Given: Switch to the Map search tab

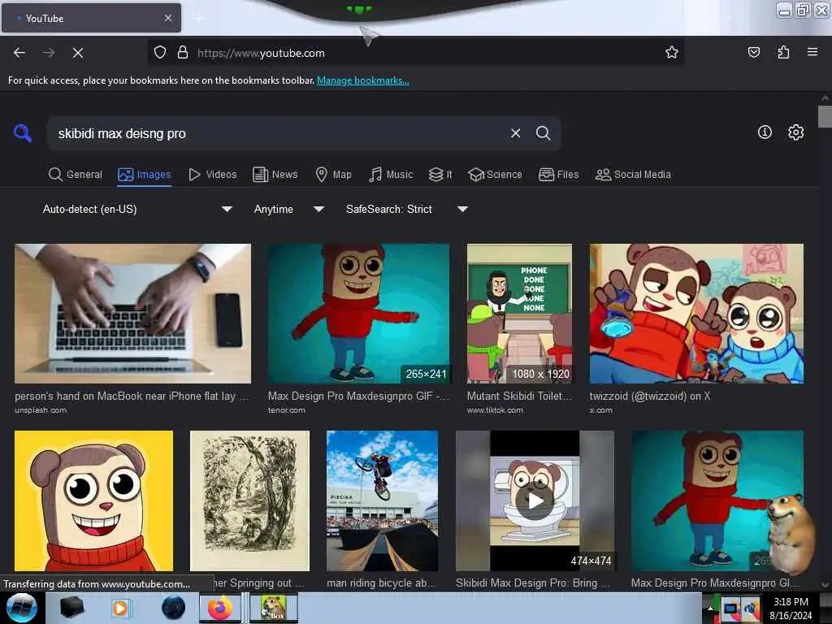Looking at the screenshot, I should (x=333, y=175).
